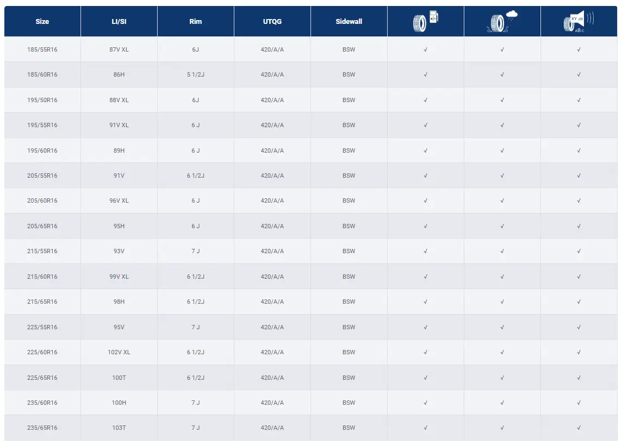Click the 5 1/2J rim value

click(x=196, y=74)
